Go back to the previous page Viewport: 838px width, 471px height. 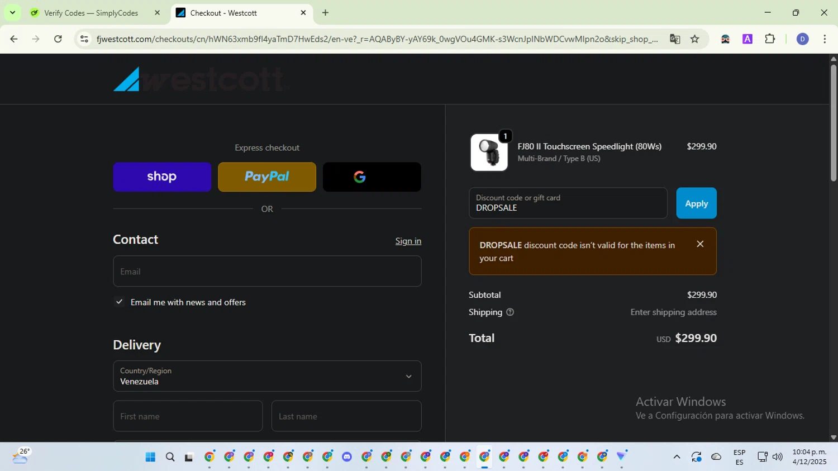coord(14,39)
